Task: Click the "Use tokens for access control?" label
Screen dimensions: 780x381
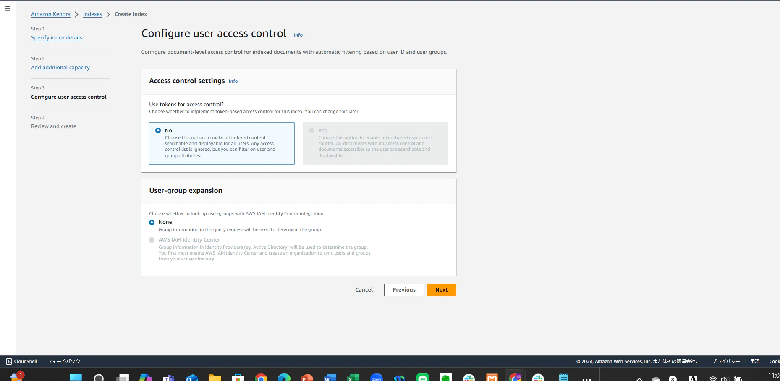Action: coord(186,105)
